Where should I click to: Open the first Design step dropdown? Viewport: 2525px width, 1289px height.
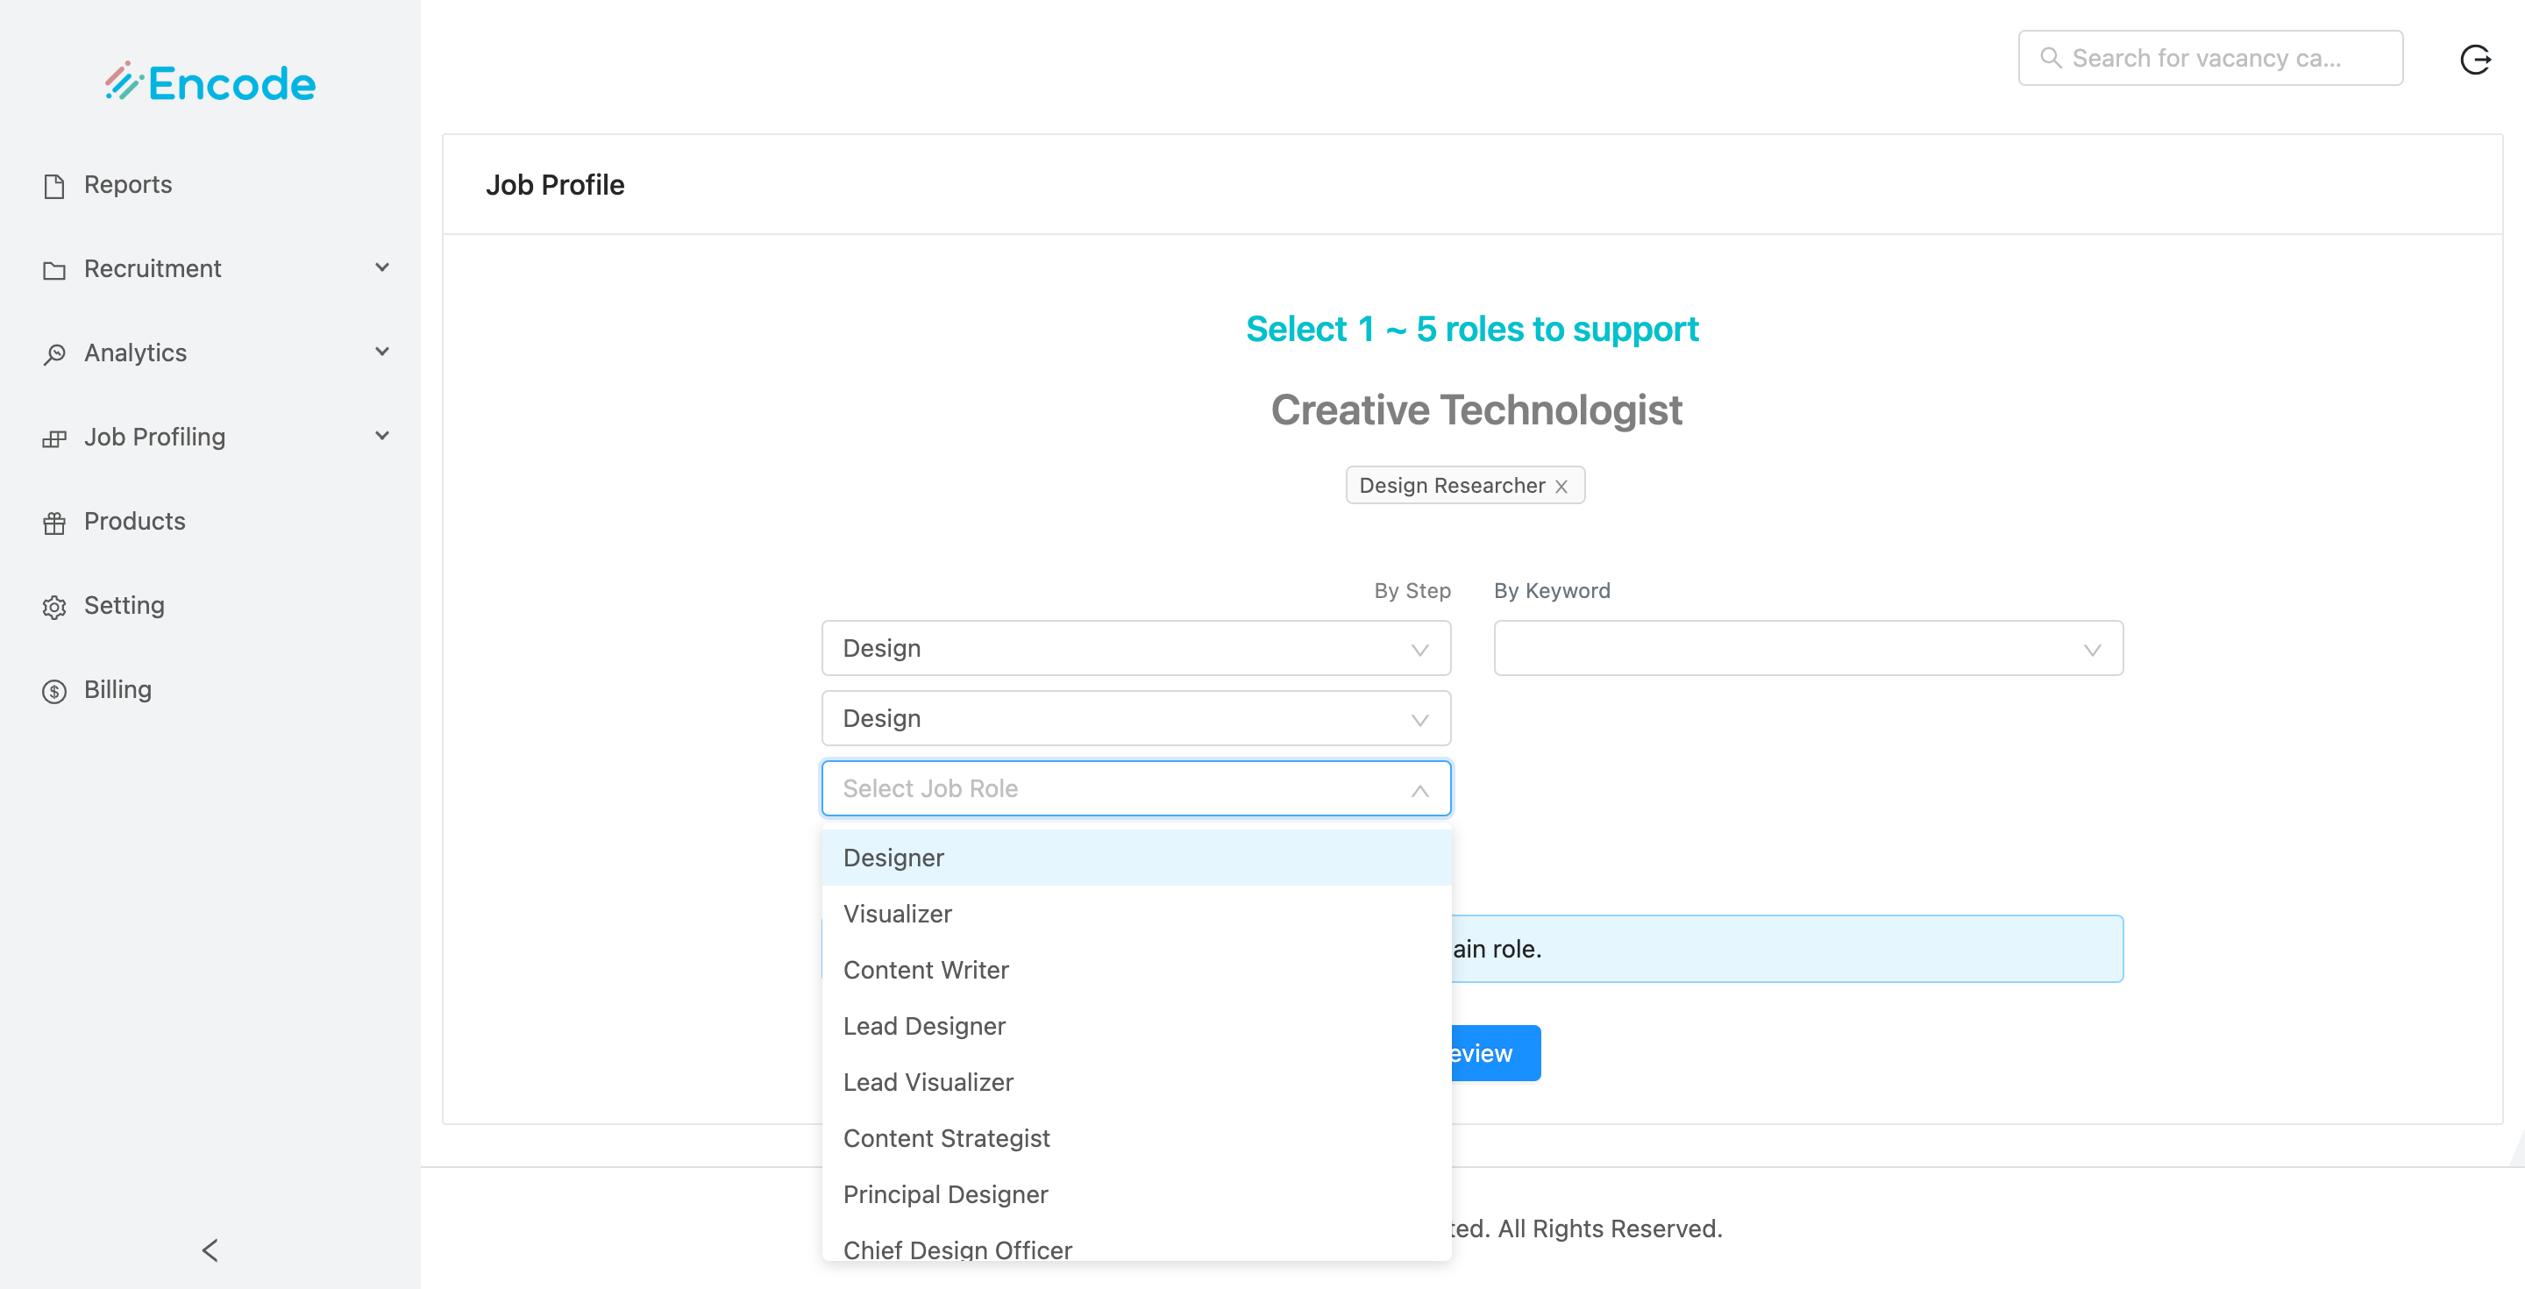click(x=1135, y=648)
